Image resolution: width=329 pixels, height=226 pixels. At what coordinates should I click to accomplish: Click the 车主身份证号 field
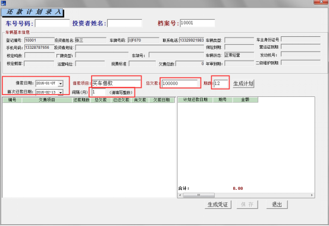(x=300, y=39)
